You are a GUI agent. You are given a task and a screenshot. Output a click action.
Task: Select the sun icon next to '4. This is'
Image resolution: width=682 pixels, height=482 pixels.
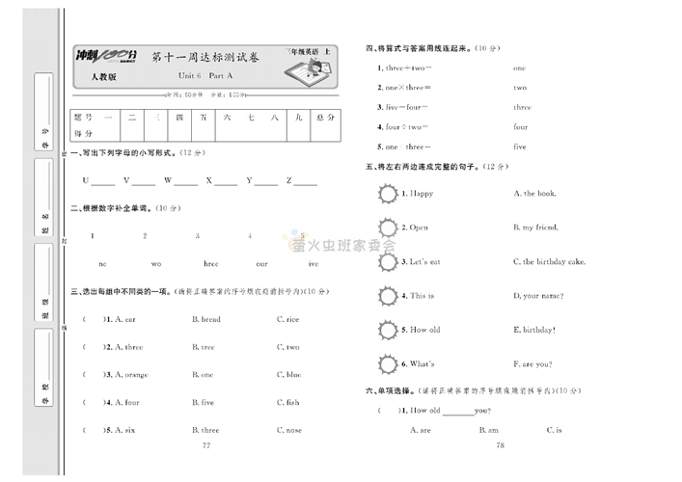[x=388, y=296]
